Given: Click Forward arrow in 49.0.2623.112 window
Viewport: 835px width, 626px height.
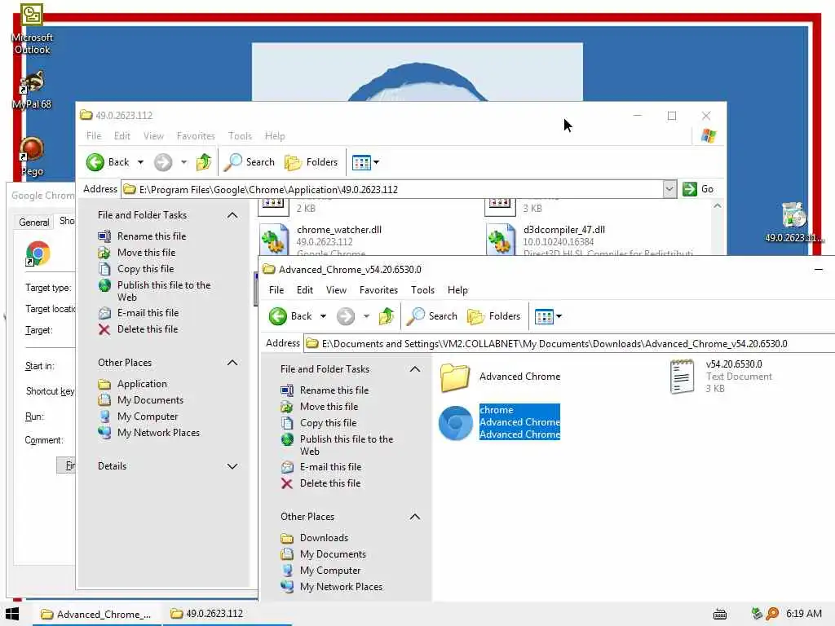Looking at the screenshot, I should [x=163, y=162].
